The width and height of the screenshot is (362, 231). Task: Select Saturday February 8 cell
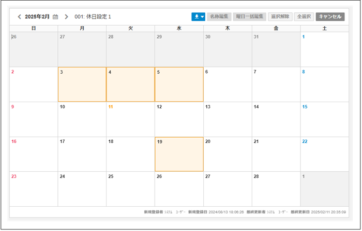pyautogui.click(x=325, y=85)
